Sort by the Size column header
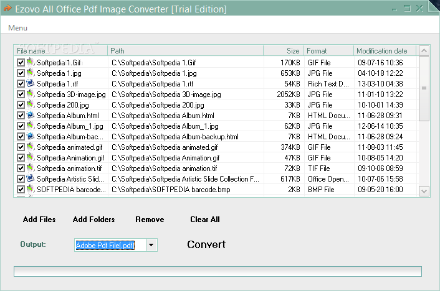 (x=284, y=51)
